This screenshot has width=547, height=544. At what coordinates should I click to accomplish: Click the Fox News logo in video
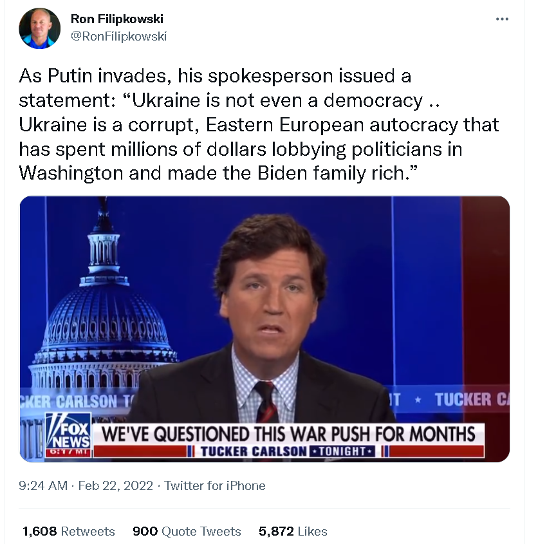(68, 432)
